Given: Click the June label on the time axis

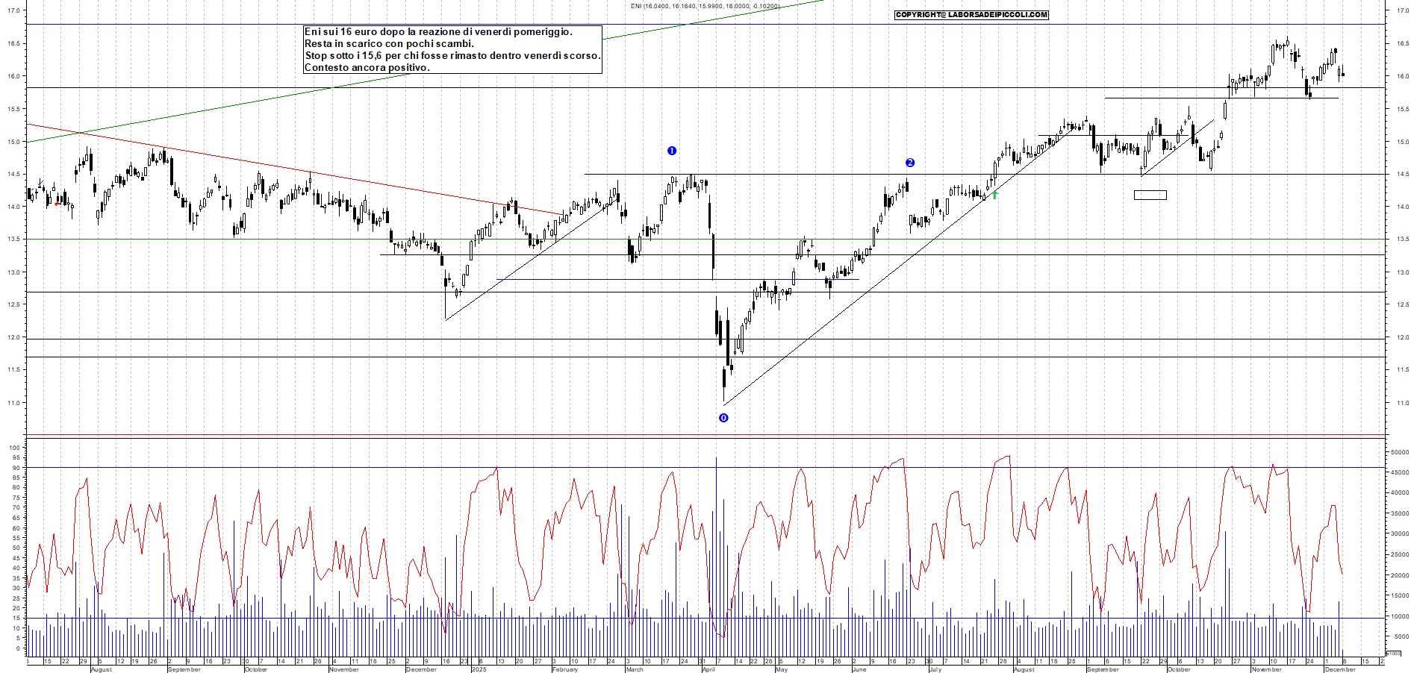Looking at the screenshot, I should click(x=859, y=669).
